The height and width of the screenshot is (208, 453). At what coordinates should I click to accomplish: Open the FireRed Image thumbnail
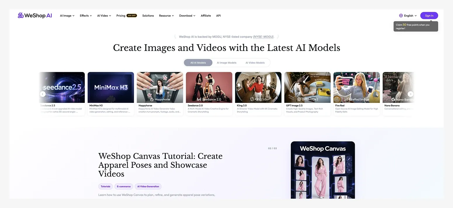357,87
